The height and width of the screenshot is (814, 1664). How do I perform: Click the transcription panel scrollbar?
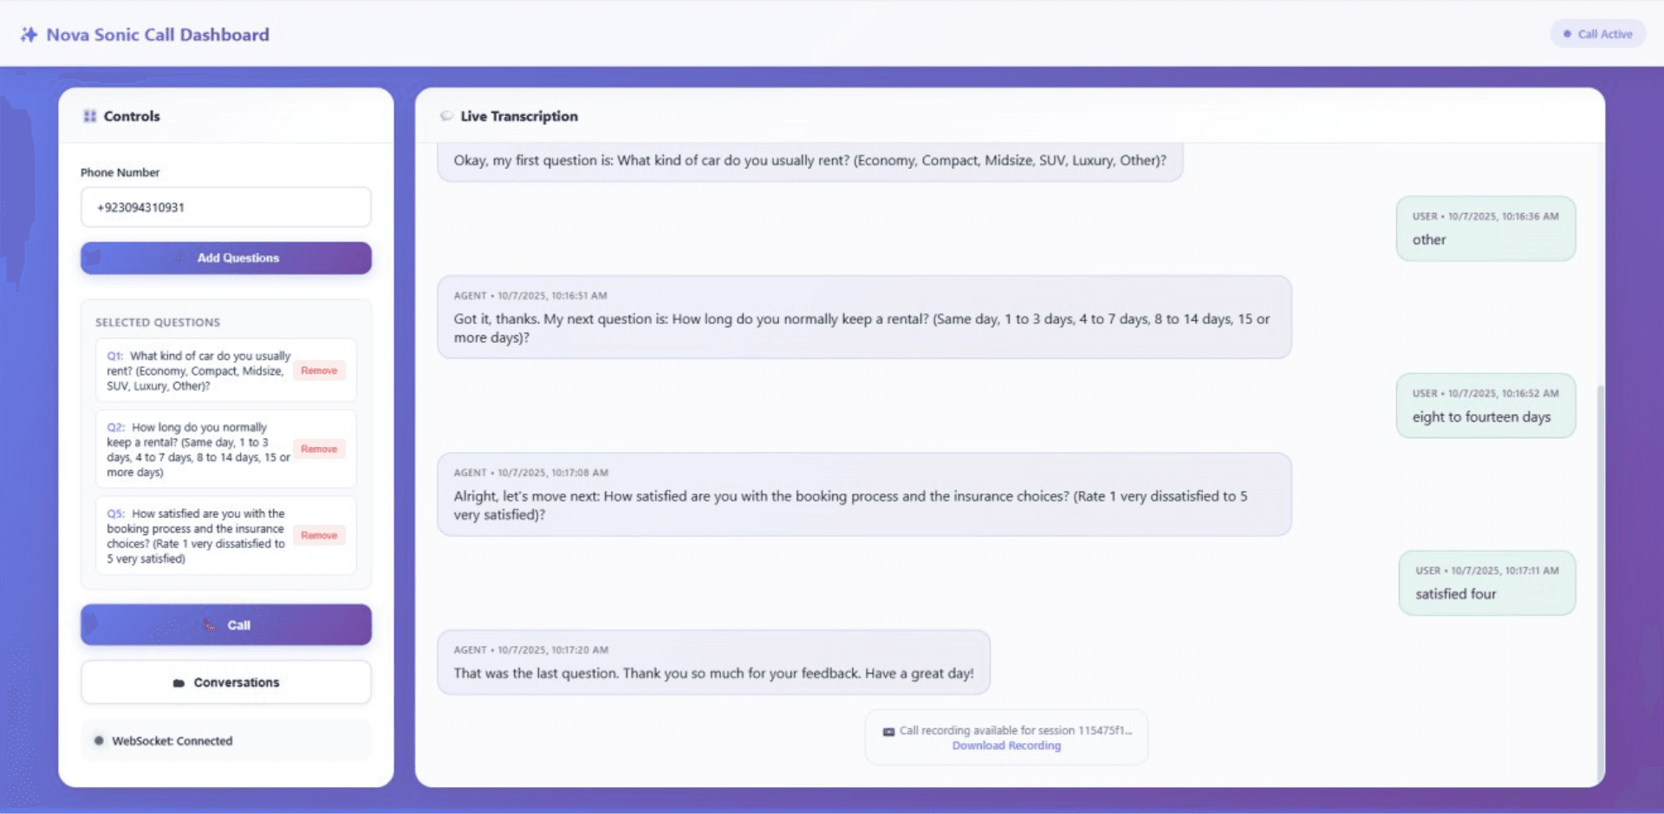(1599, 520)
